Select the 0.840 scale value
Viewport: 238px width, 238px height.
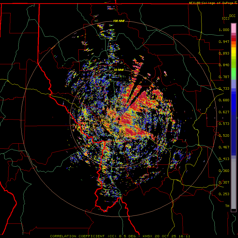pyautogui.click(x=224, y=65)
